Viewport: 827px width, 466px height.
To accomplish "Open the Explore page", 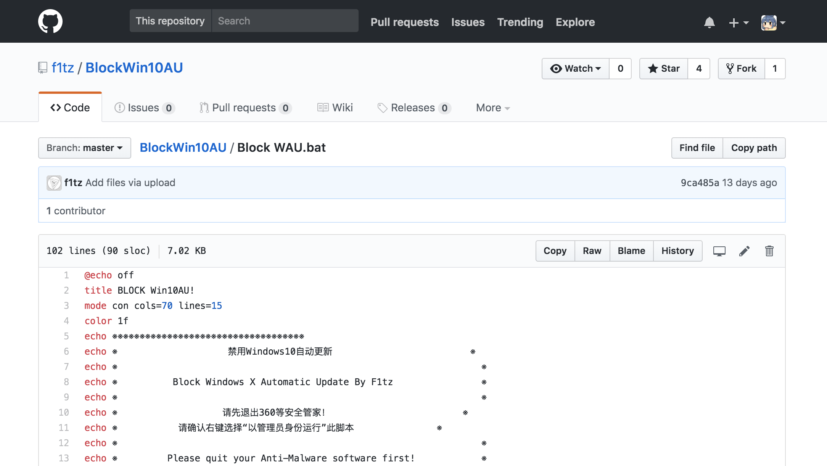I will pyautogui.click(x=575, y=22).
